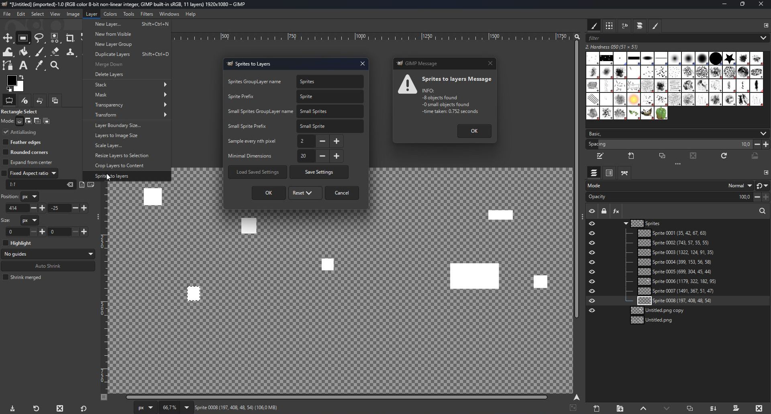Open the Undo History tab icon
The image size is (771, 414).
click(40, 101)
